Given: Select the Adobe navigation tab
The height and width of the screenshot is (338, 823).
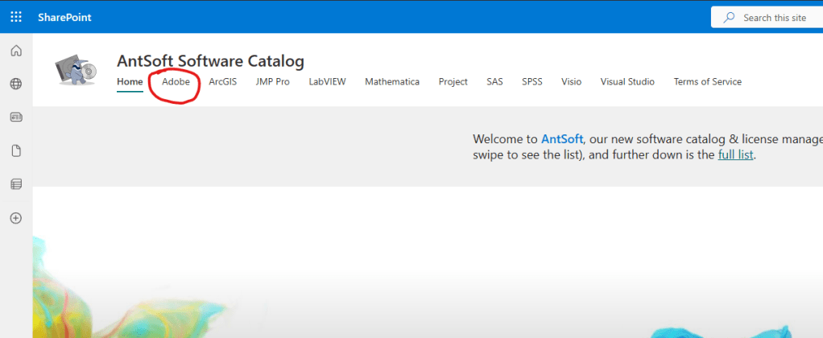Looking at the screenshot, I should pyautogui.click(x=176, y=82).
